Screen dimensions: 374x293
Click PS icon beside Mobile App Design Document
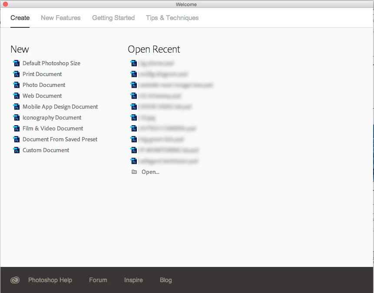(17, 107)
